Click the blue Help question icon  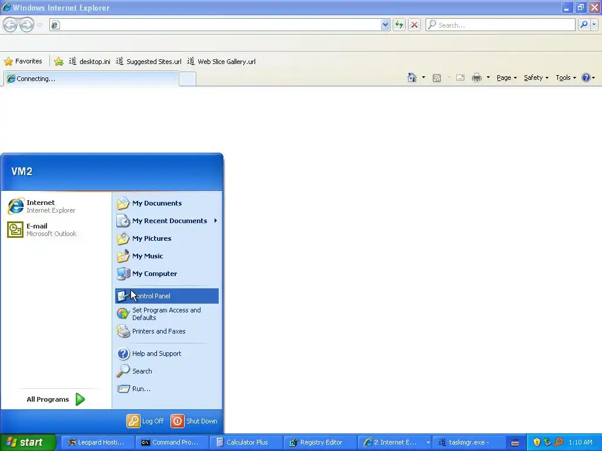586,78
